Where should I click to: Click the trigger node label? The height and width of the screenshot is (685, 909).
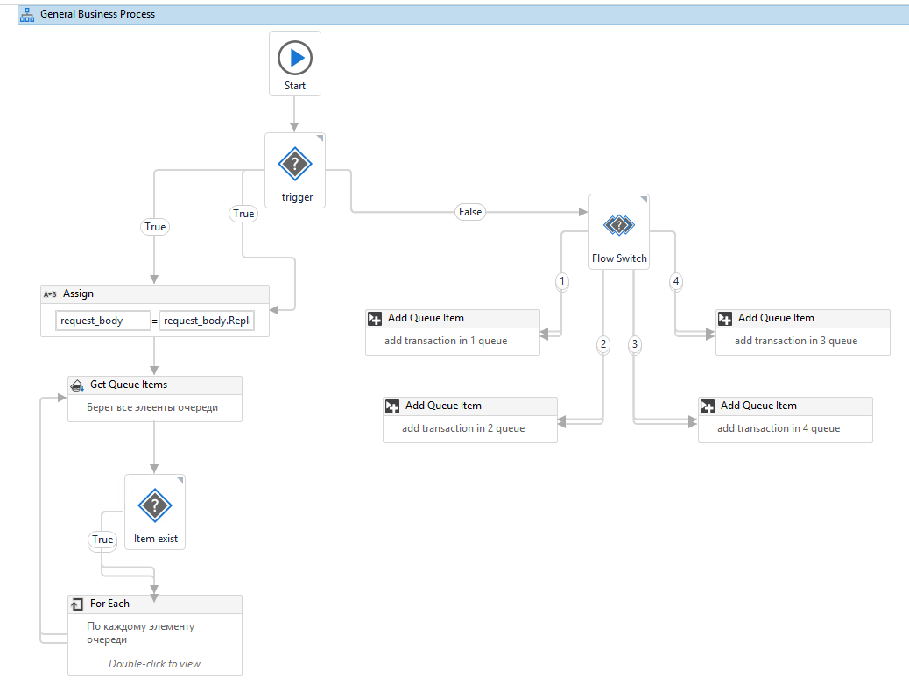tap(297, 197)
